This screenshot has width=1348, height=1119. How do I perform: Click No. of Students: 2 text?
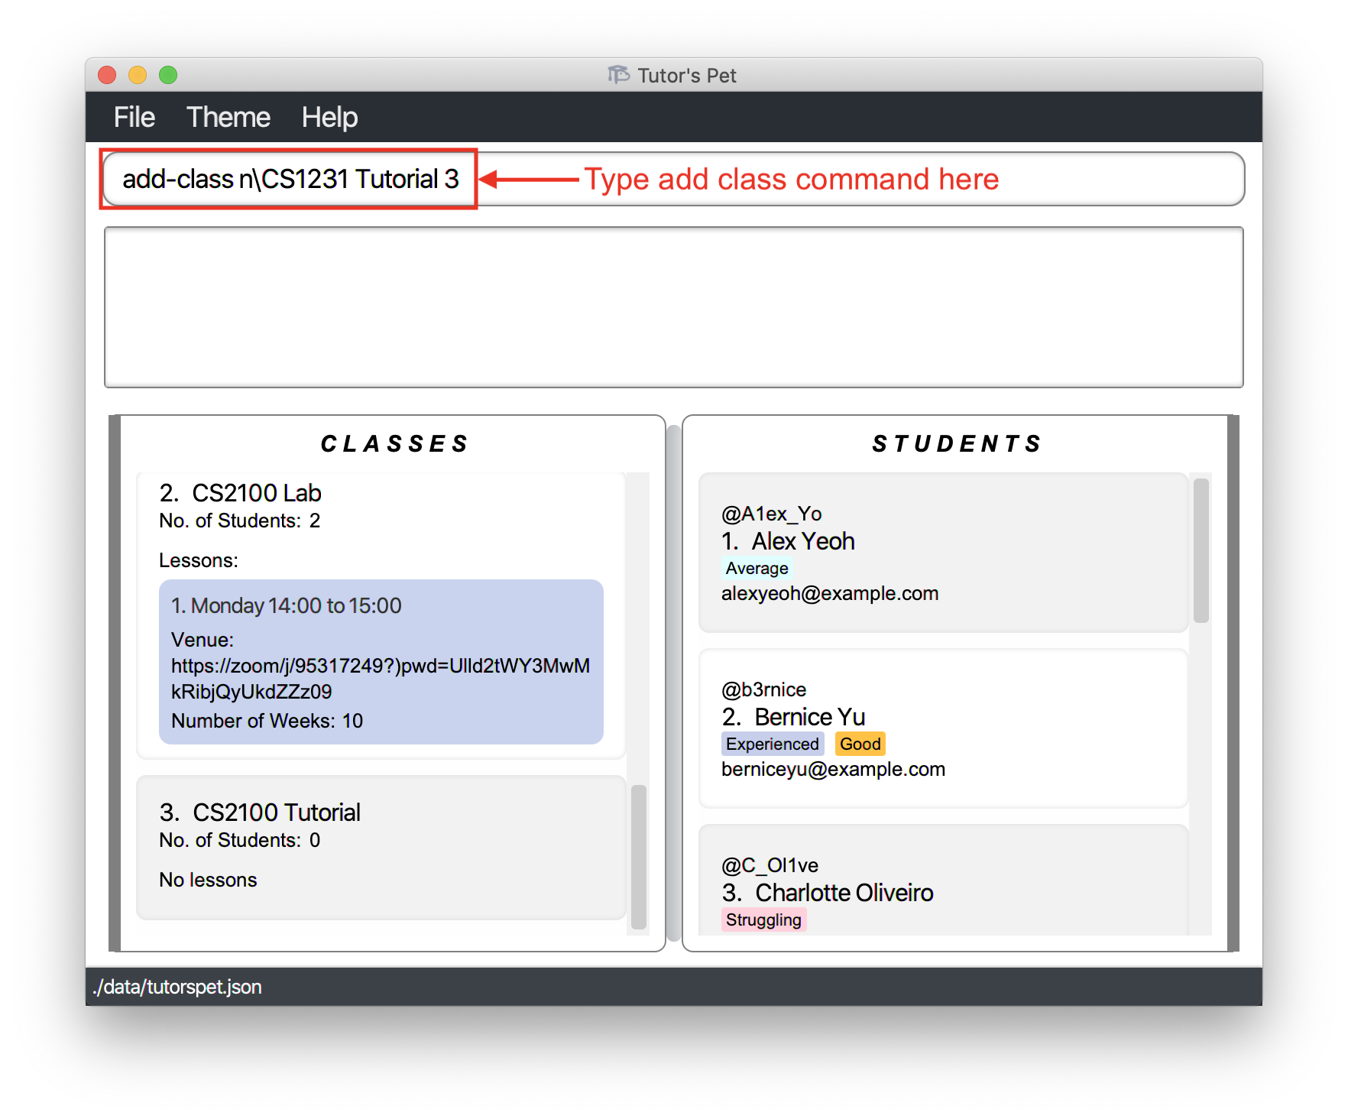click(x=239, y=521)
